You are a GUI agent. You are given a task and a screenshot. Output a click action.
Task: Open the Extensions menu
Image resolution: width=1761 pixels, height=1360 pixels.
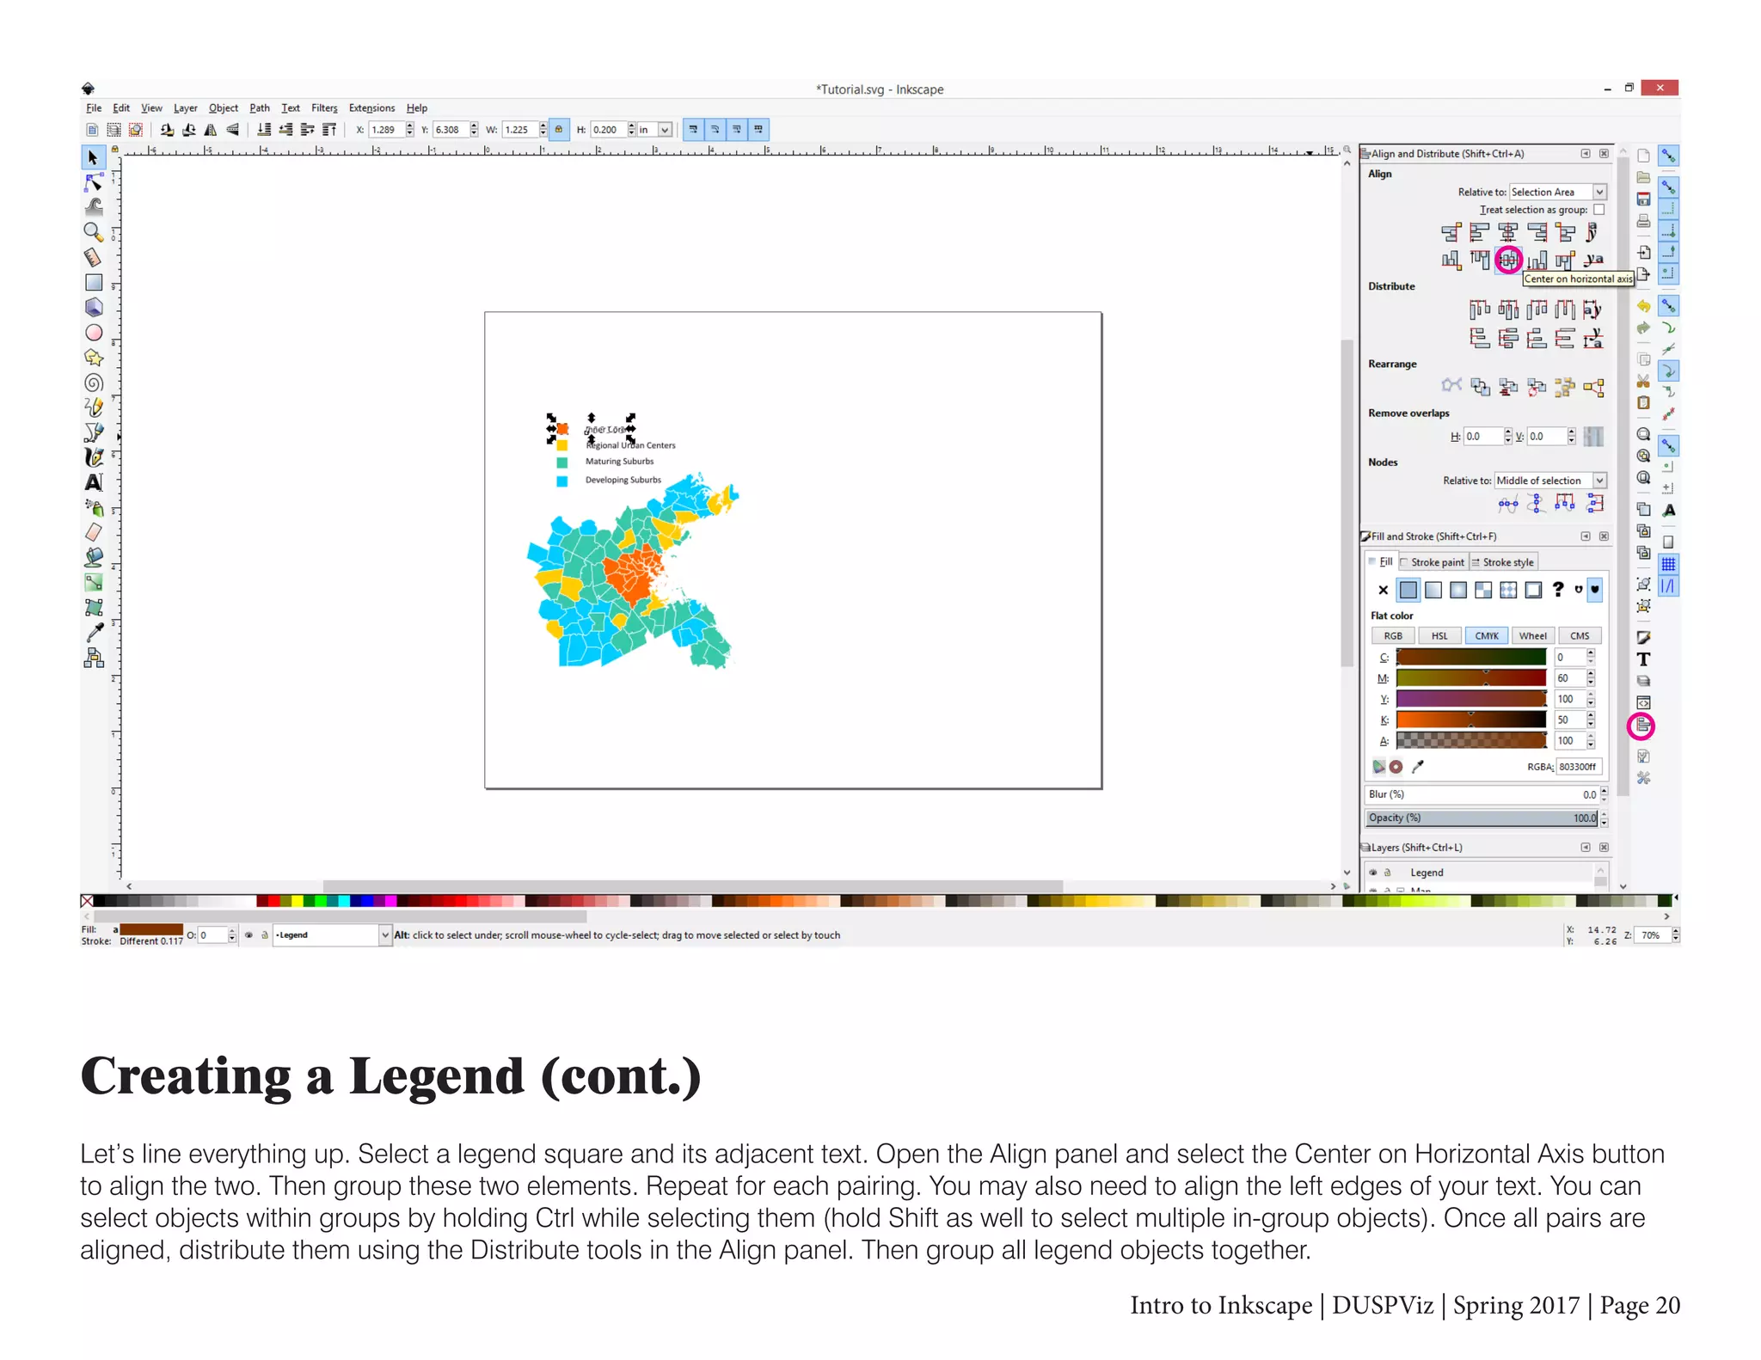point(371,108)
